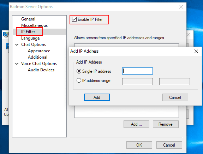This screenshot has height=154, width=203.
Task: Click the Add ... button below the IP list
Action: click(x=136, y=124)
